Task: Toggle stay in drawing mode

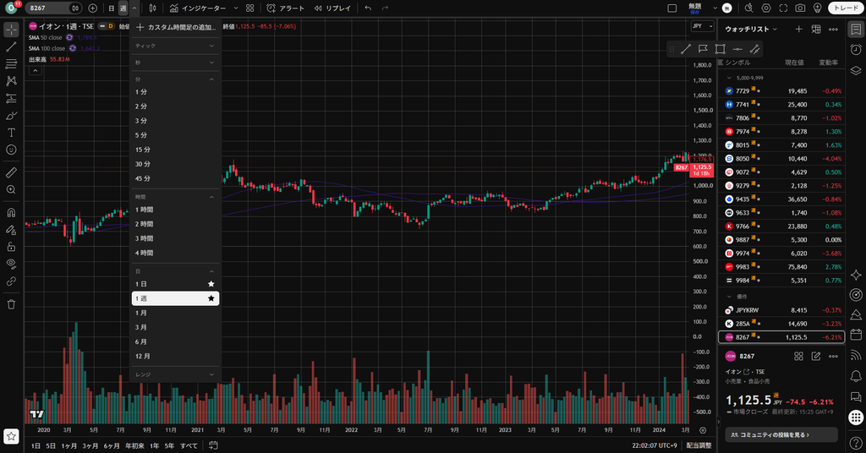Action: [11, 230]
